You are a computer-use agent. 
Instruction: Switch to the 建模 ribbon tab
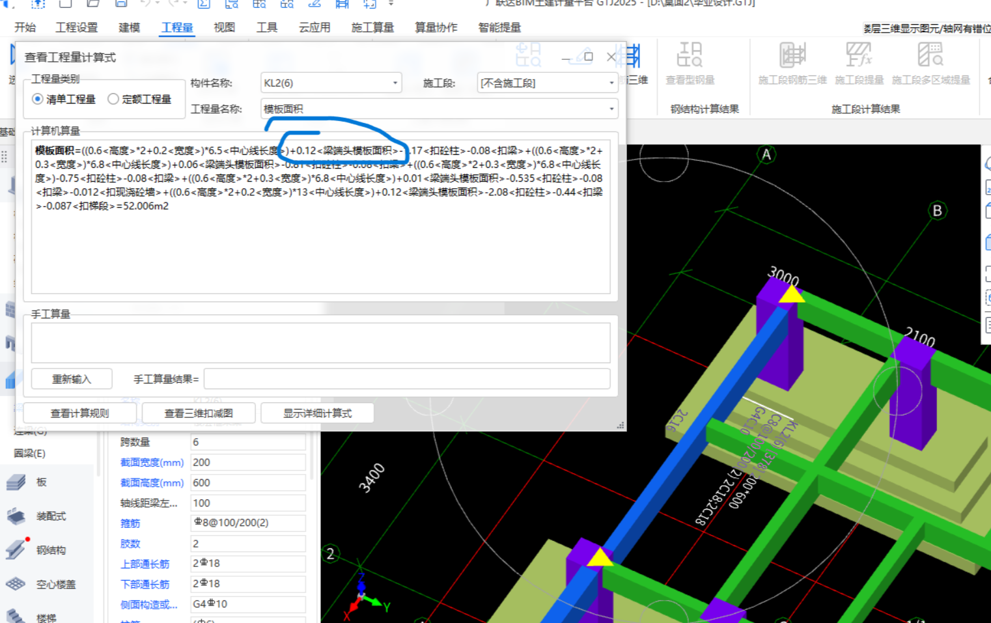pos(129,27)
